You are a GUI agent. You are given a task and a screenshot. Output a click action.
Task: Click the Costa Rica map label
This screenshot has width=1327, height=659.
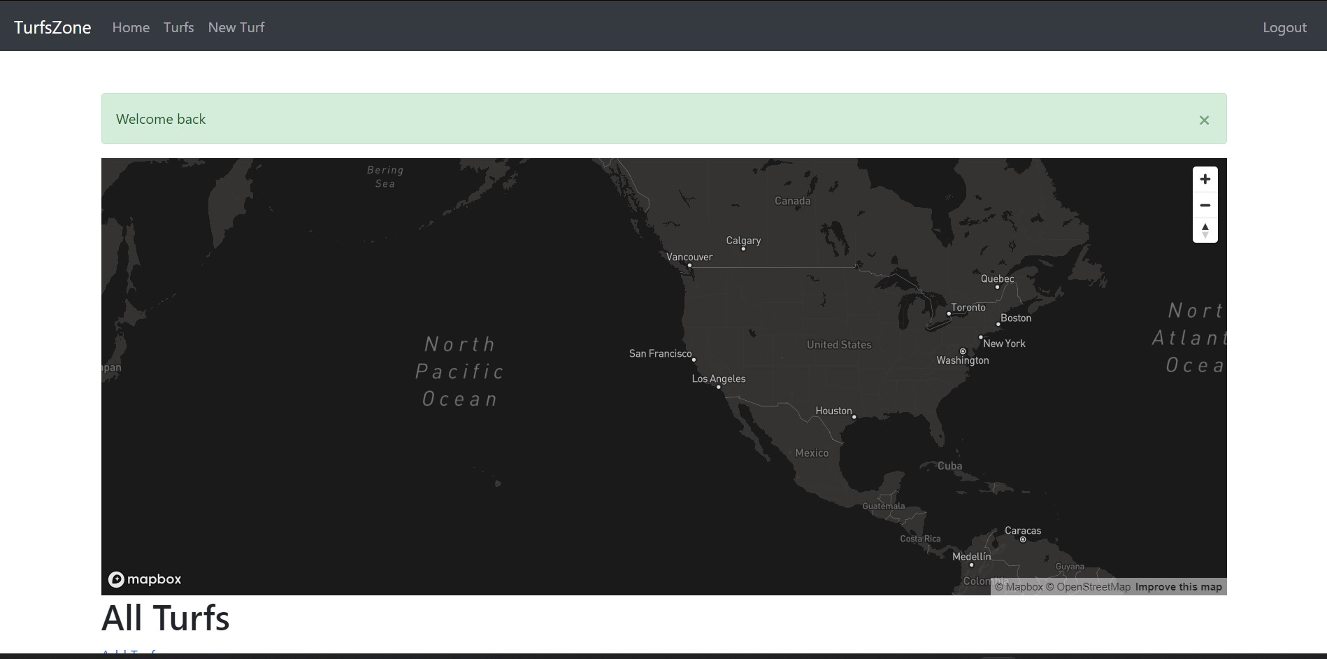click(920, 539)
